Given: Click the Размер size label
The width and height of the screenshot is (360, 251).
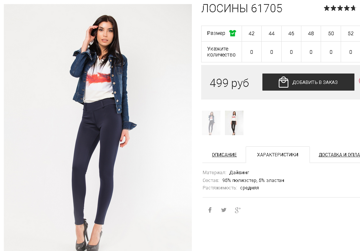Looking at the screenshot, I should 216,33.
